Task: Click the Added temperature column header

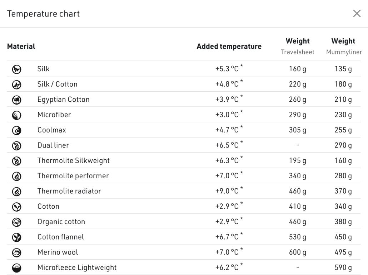Action: pyautogui.click(x=229, y=46)
